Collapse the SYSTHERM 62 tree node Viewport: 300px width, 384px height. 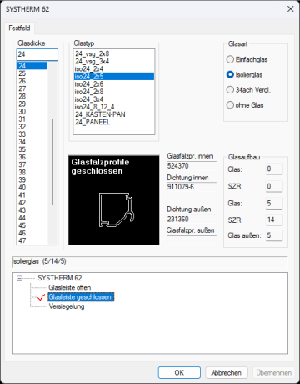pyautogui.click(x=19, y=278)
